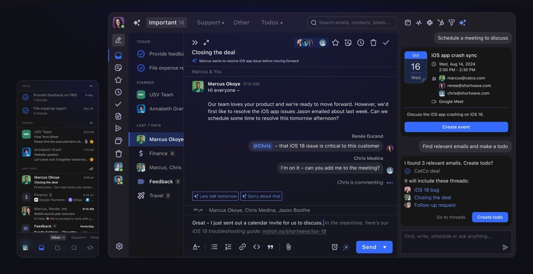Click the attach file paperclip icon
This screenshot has width=533, height=274.
tap(288, 247)
